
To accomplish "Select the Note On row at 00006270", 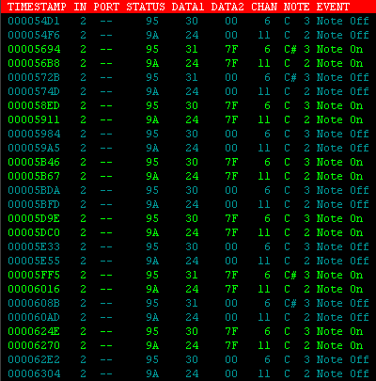I will [188, 345].
